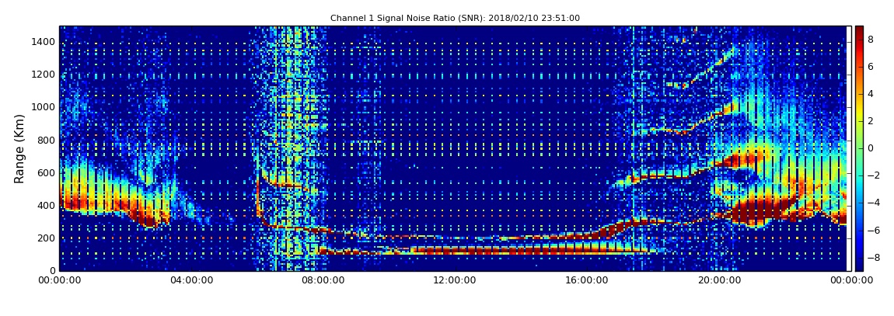
Task: Click the '1400' range tick label
Action: [x=44, y=42]
